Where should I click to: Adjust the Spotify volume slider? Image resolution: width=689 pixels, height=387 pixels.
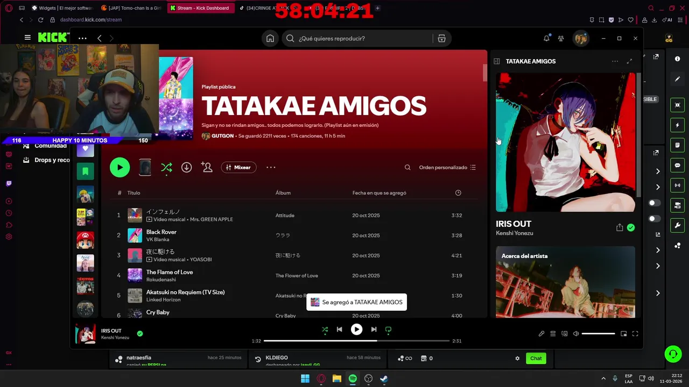pos(598,334)
